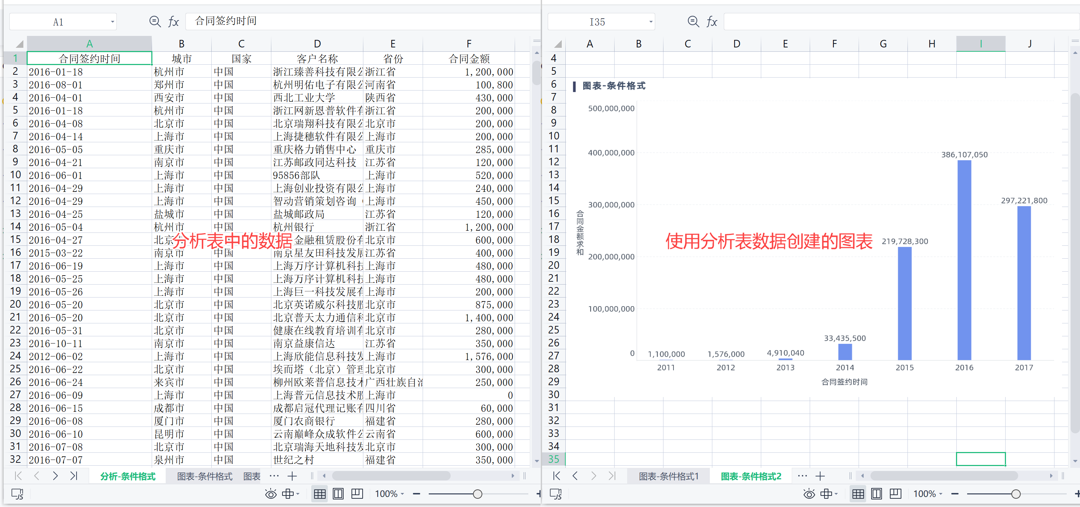Select all cells via the left corner triangle

19,43
